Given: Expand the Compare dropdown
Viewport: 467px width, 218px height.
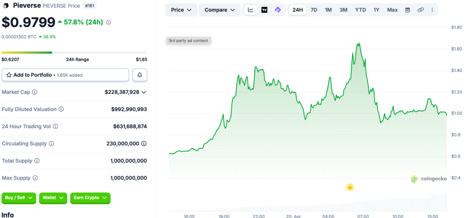Looking at the screenshot, I should tap(219, 10).
